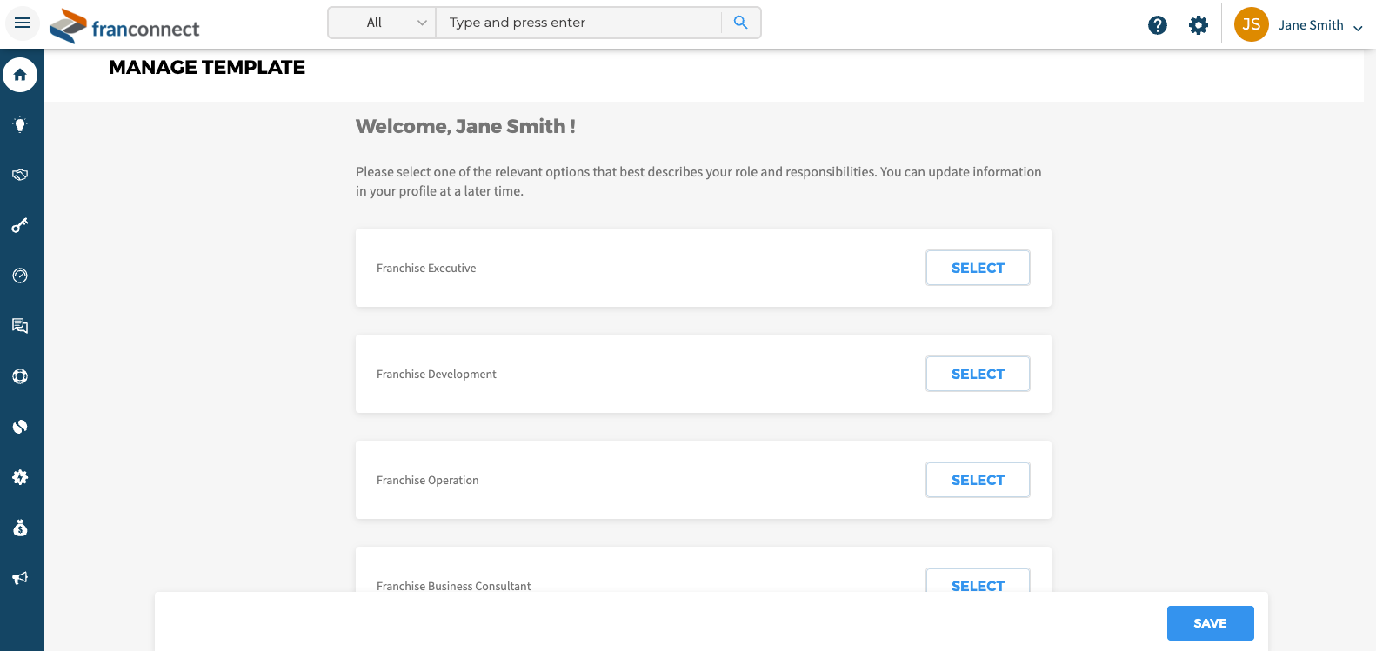Open the money bag sidebar icon

coord(20,528)
